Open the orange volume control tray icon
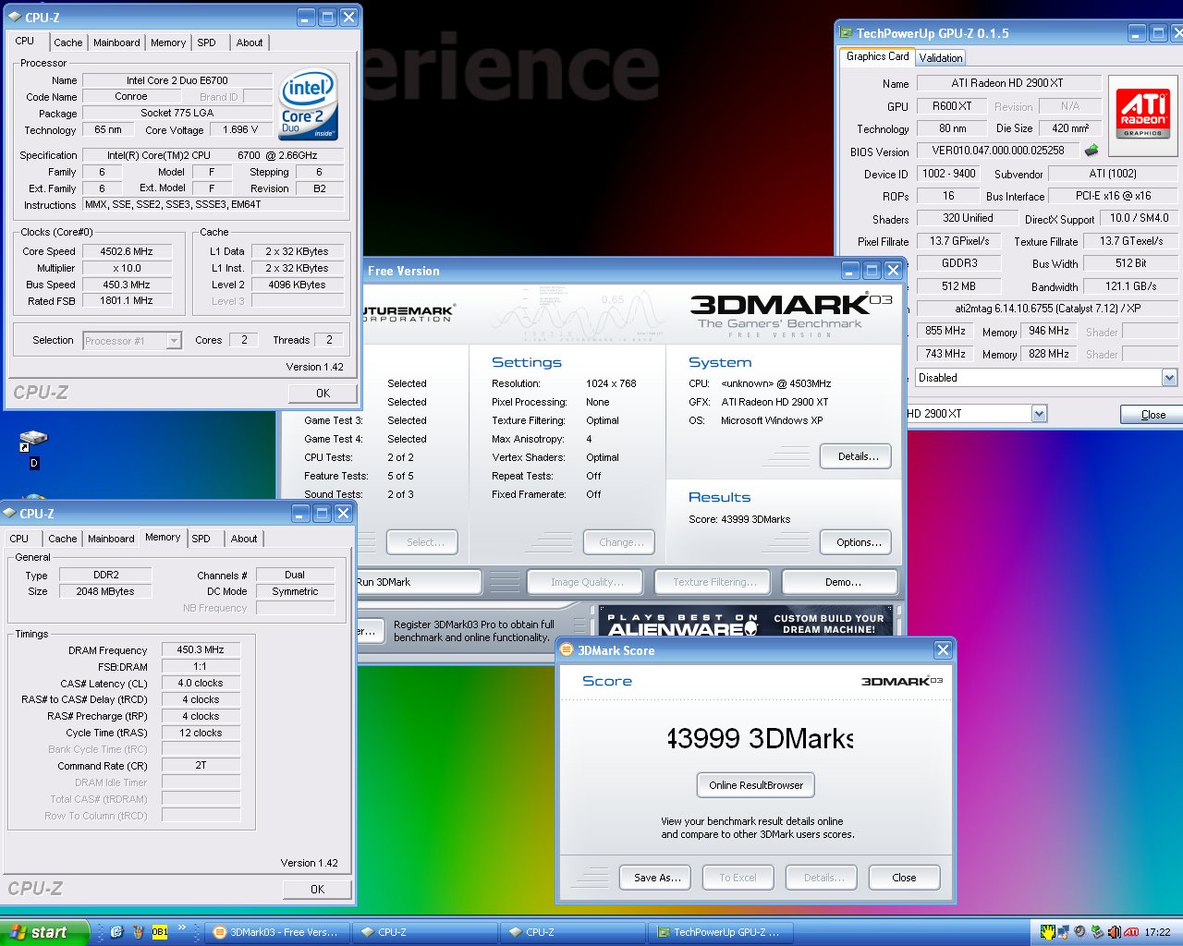1183x946 pixels. pyautogui.click(x=1114, y=932)
